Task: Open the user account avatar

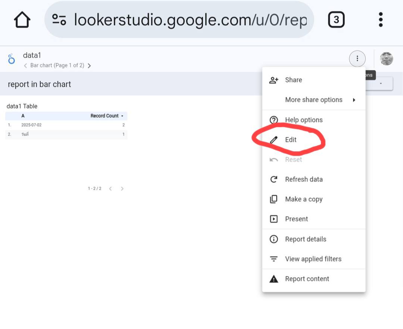Action: coord(386,59)
